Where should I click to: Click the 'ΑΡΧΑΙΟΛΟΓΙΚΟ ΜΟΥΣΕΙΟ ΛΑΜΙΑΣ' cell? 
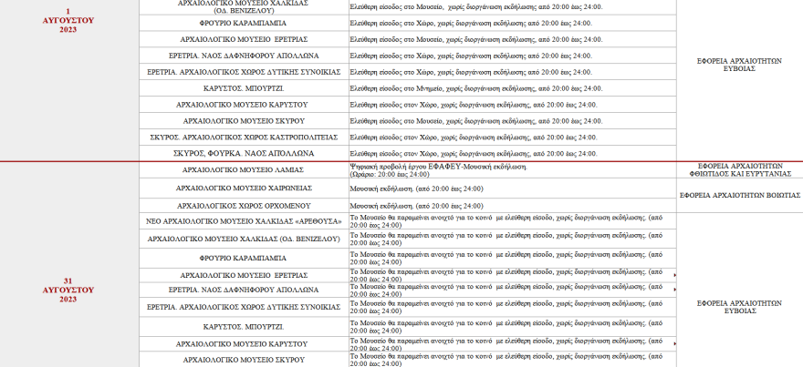[244, 170]
